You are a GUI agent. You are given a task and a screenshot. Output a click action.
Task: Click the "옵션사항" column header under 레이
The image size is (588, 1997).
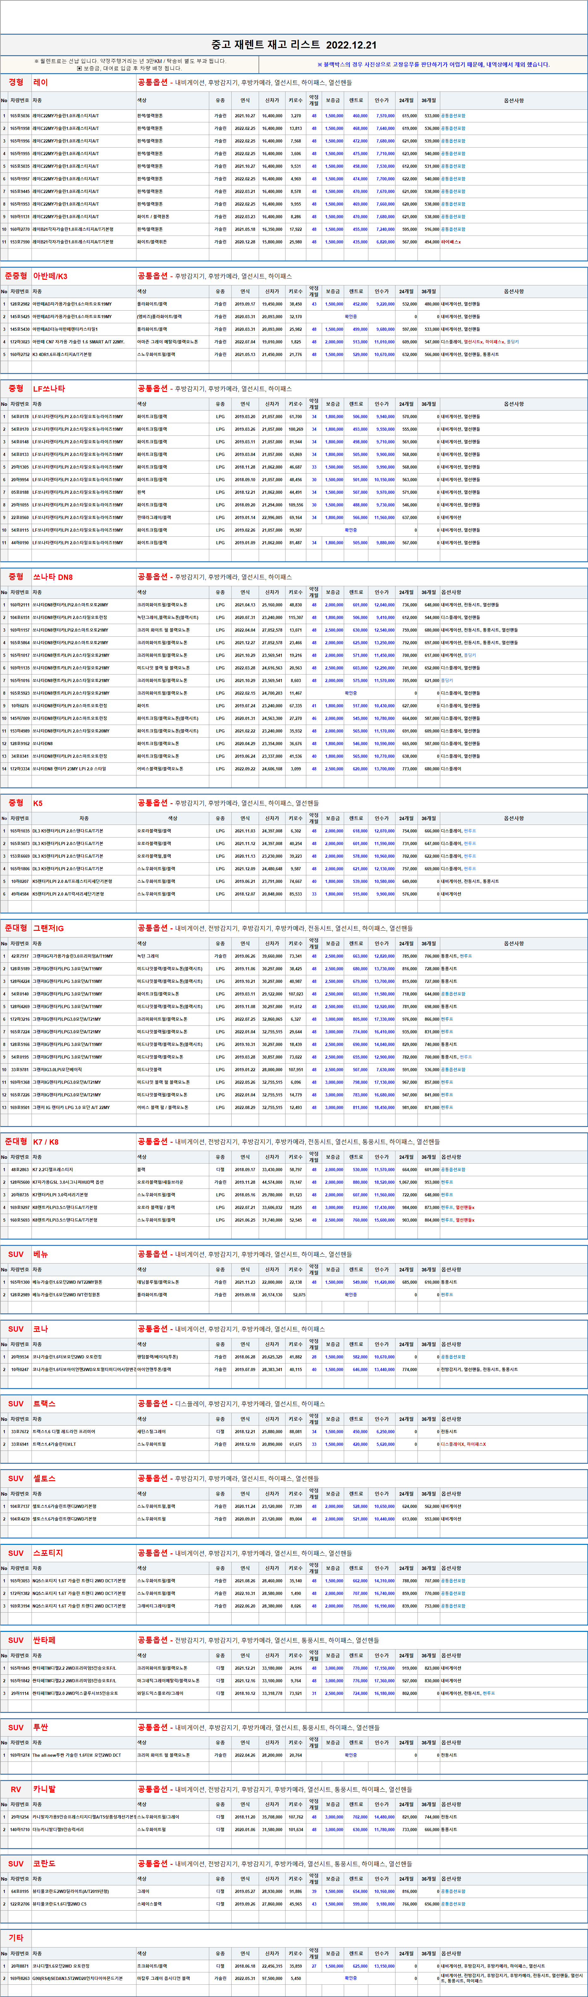pos(514,101)
